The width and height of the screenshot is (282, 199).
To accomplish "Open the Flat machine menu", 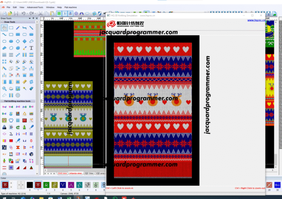I will (71, 8).
